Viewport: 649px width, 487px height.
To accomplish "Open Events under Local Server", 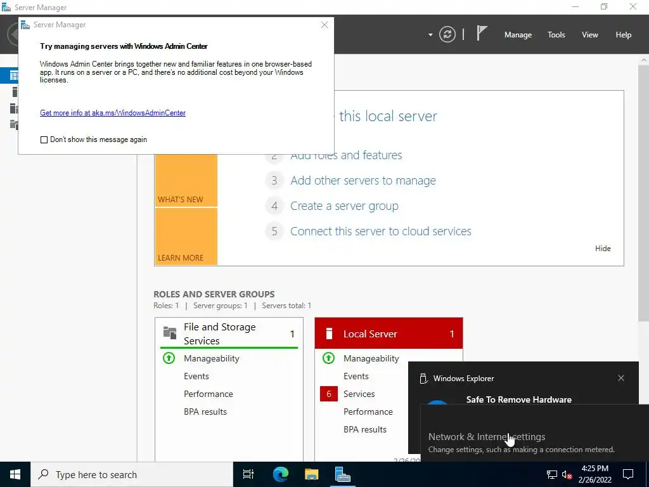I will click(356, 377).
